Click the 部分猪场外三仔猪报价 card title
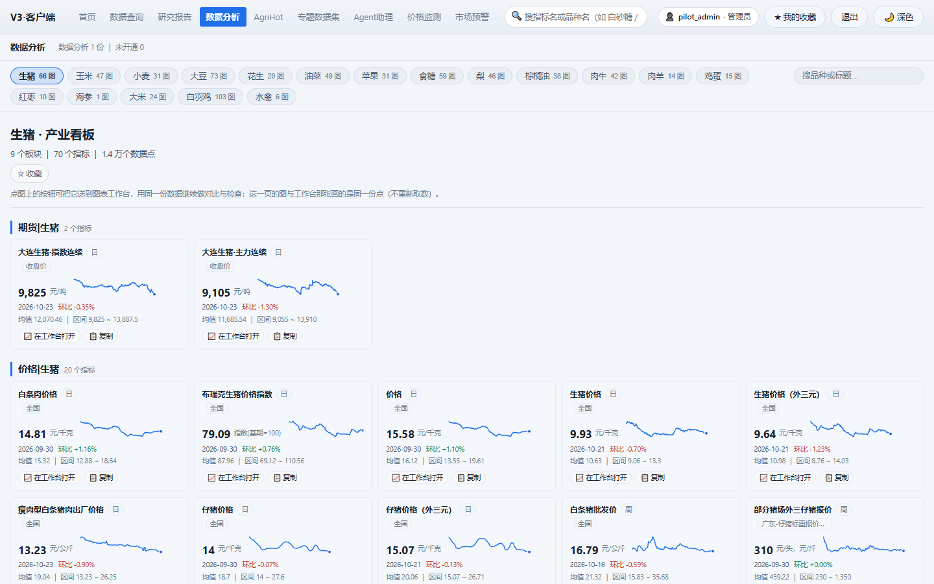This screenshot has height=584, width=934. click(793, 510)
